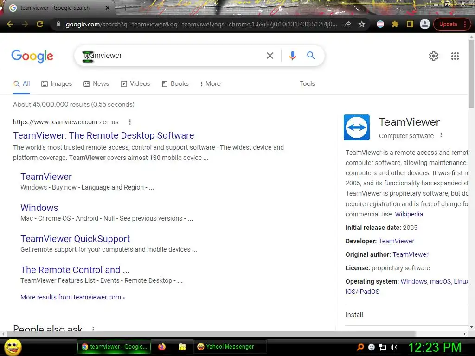Image resolution: width=475 pixels, height=356 pixels.
Task: Click the vertical page scrollbar
Action: [x=471, y=74]
